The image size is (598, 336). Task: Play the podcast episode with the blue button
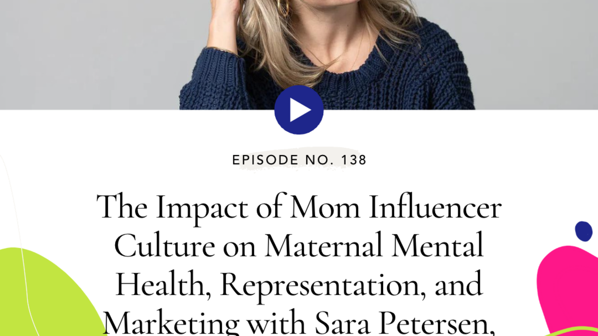(299, 110)
